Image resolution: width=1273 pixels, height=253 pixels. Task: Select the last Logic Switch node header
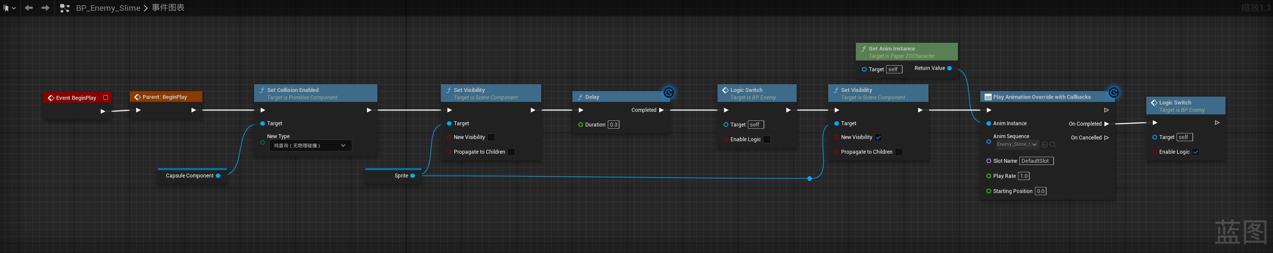pyautogui.click(x=1186, y=105)
